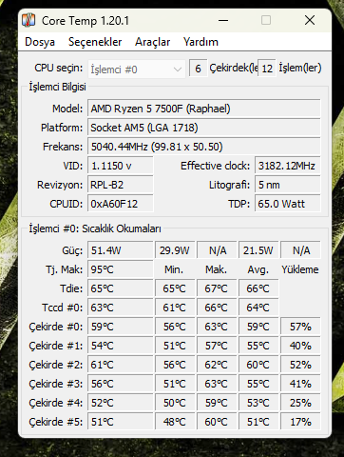Click the Güç value 51.4W

click(121, 250)
